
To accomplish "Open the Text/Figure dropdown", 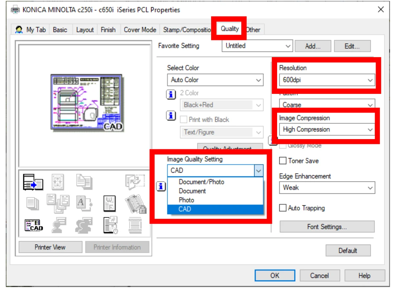I will (x=221, y=132).
